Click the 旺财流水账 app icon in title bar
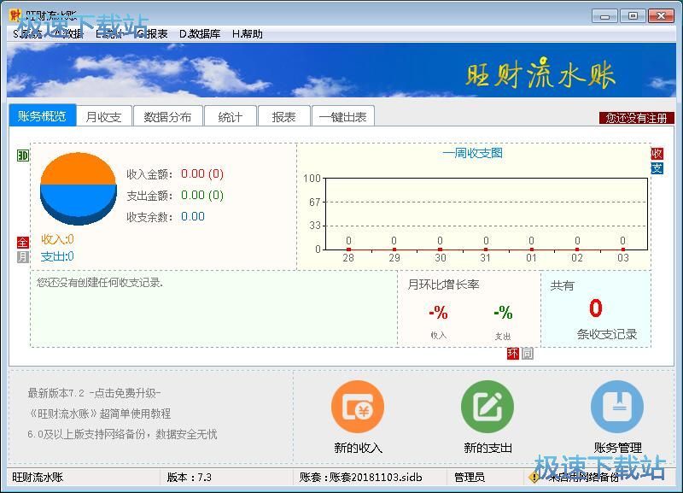Viewport: 683px width, 493px height. pos(15,15)
